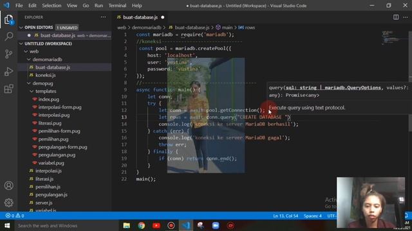
Task: Open the Source Control view
Action: click(8, 54)
